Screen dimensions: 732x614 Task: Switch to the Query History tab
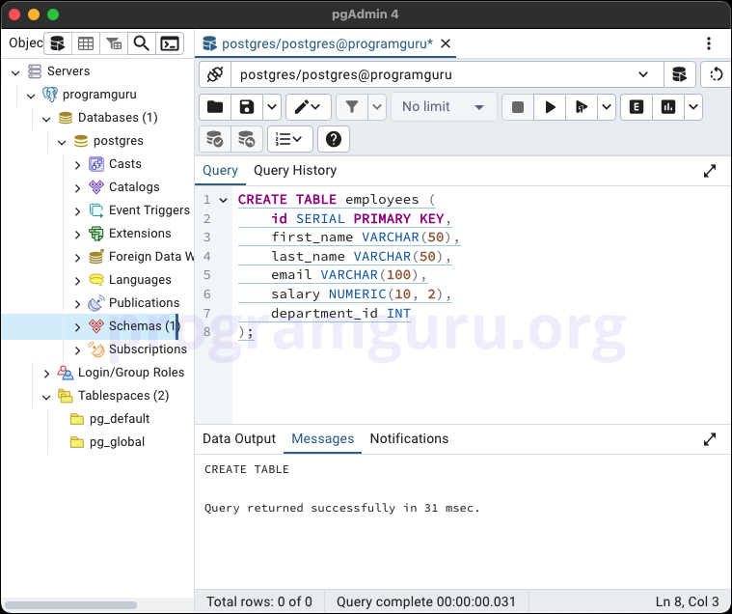tap(295, 171)
